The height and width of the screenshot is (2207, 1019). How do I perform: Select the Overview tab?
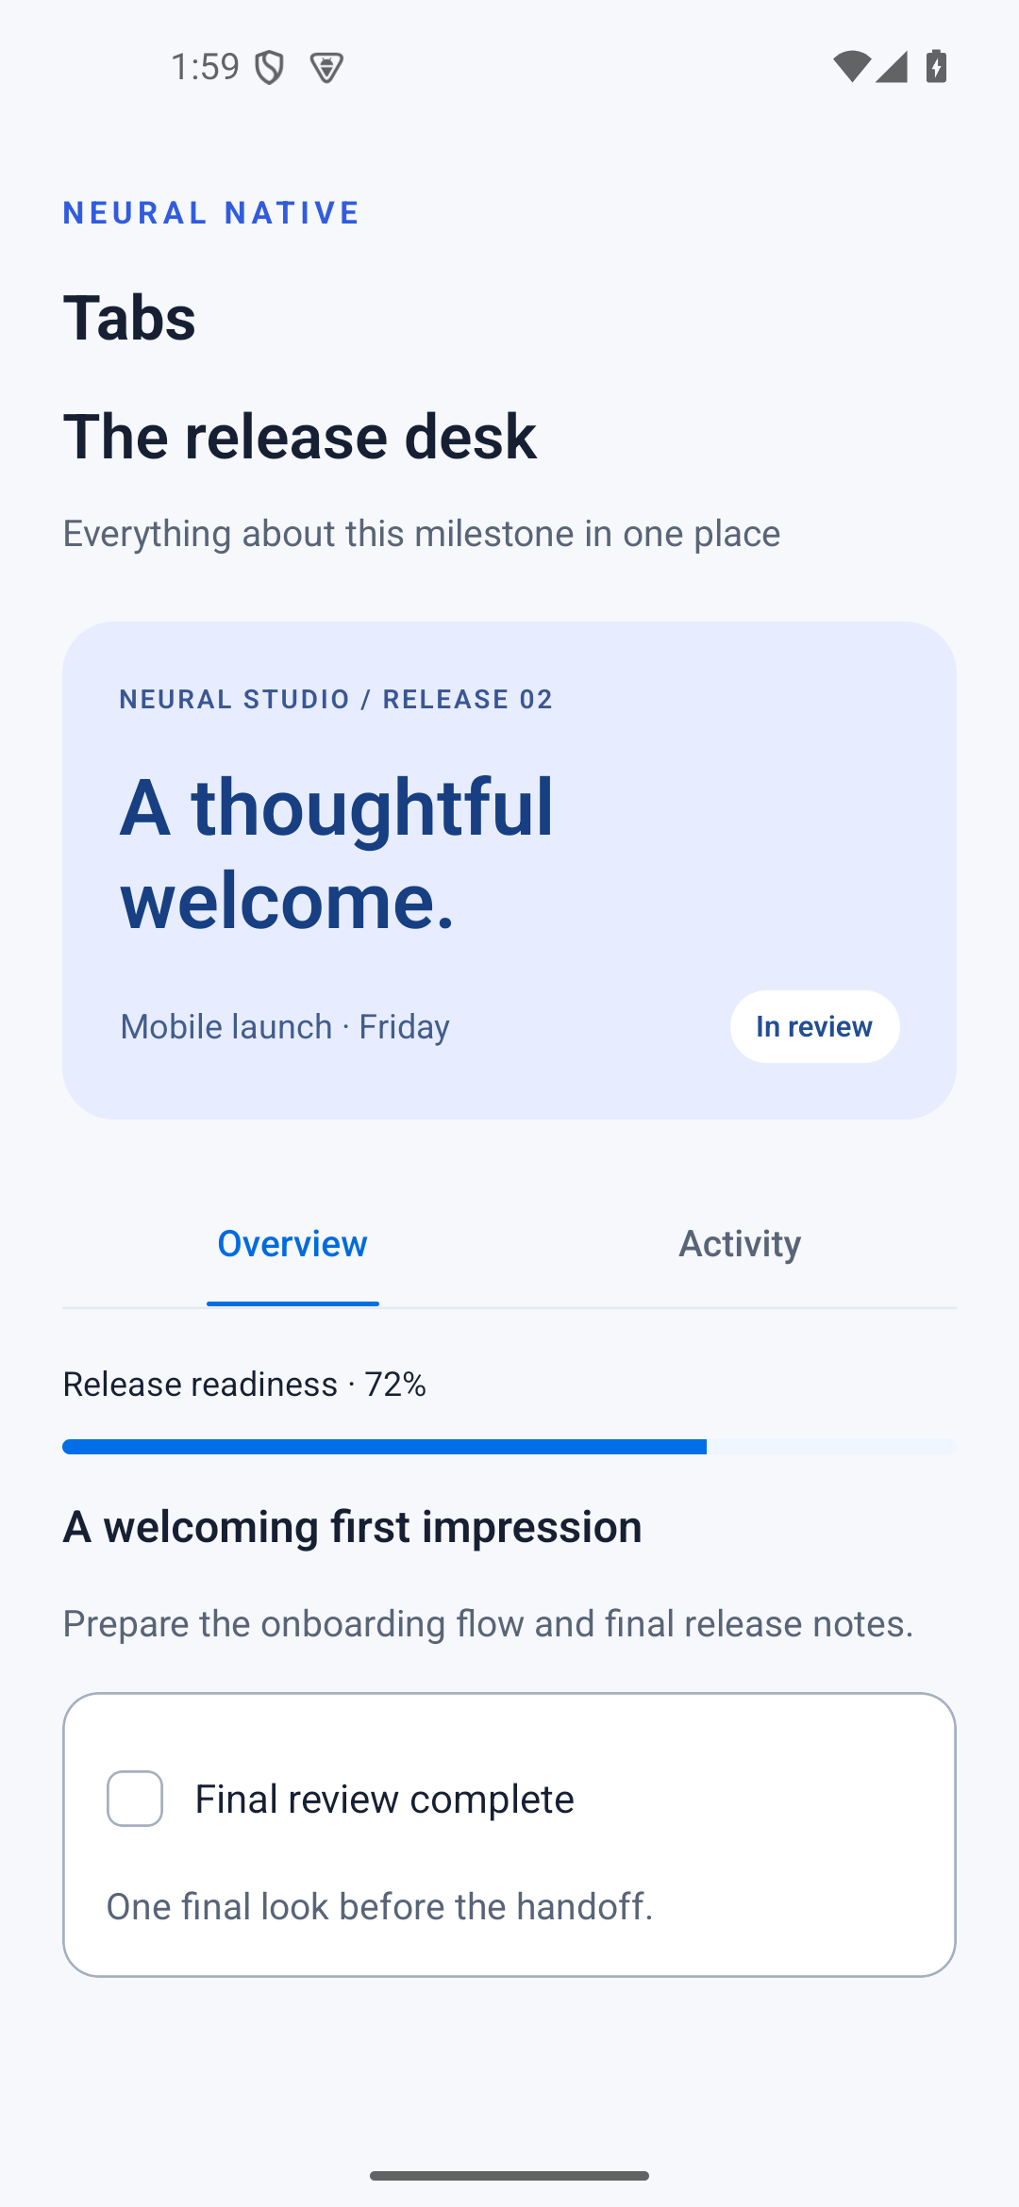click(292, 1244)
